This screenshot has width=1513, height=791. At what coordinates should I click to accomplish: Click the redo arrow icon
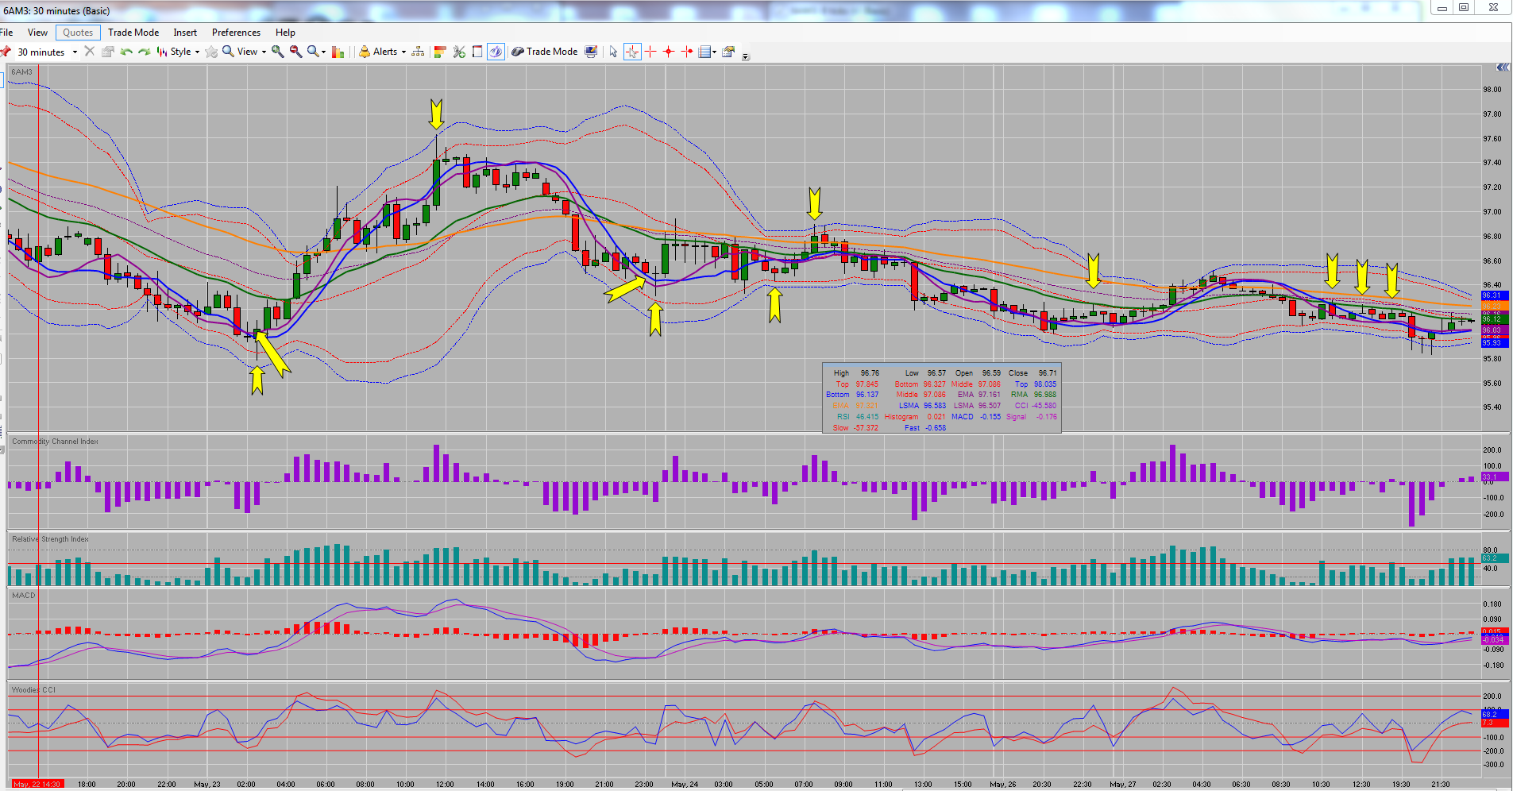click(x=144, y=52)
